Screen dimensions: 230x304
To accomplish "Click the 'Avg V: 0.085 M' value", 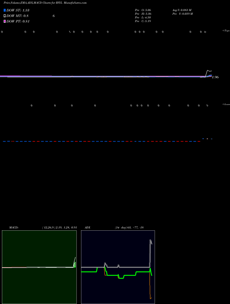I will coord(182,10).
